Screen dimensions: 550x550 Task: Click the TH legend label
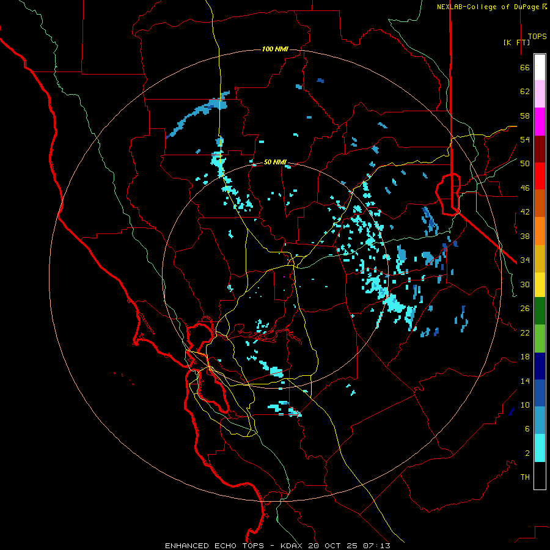point(525,477)
